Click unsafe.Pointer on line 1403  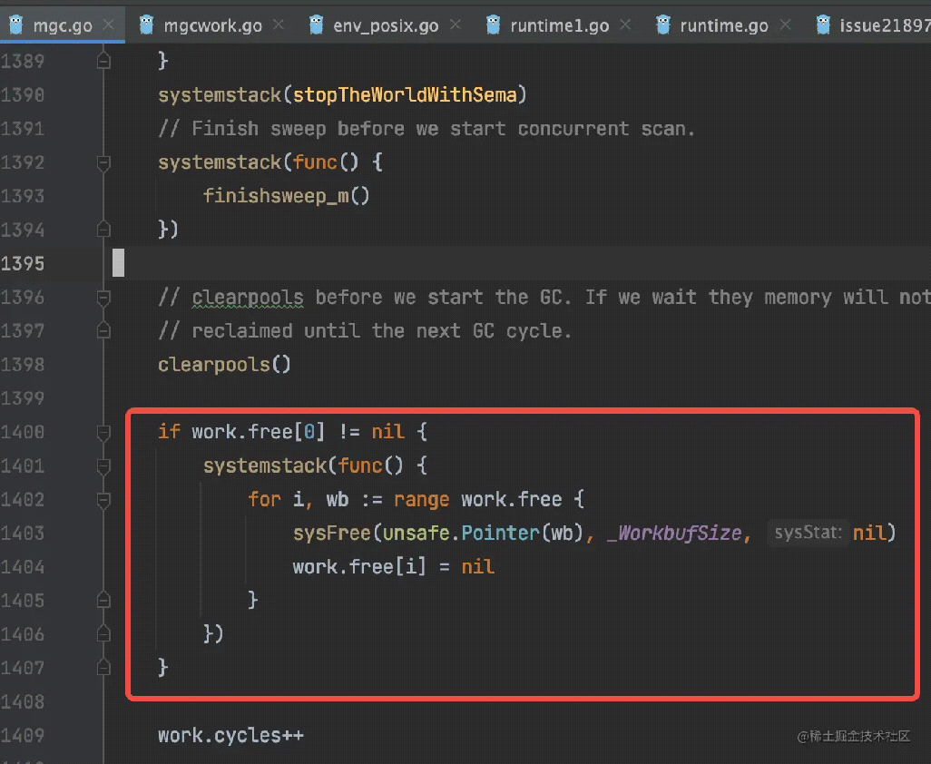click(461, 534)
